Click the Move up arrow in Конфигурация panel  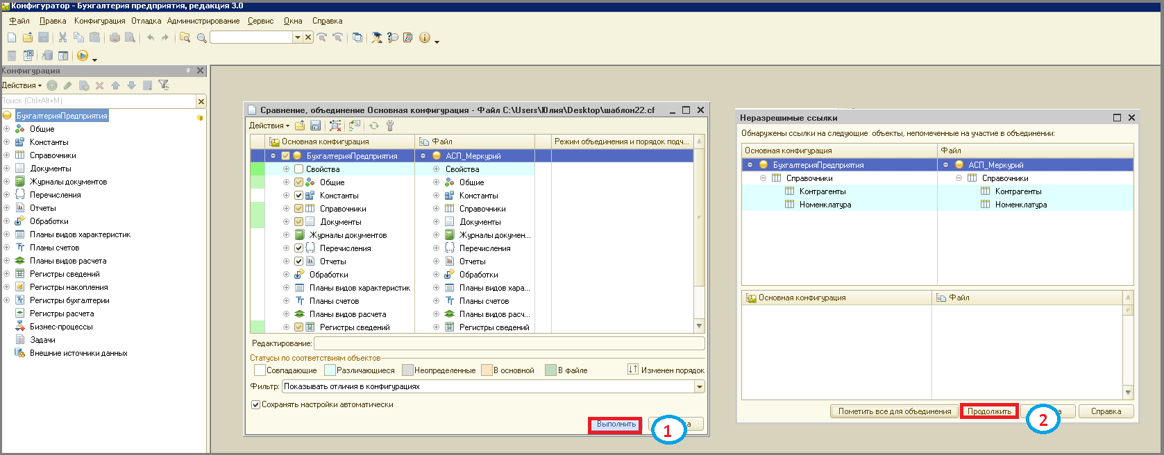click(x=115, y=85)
